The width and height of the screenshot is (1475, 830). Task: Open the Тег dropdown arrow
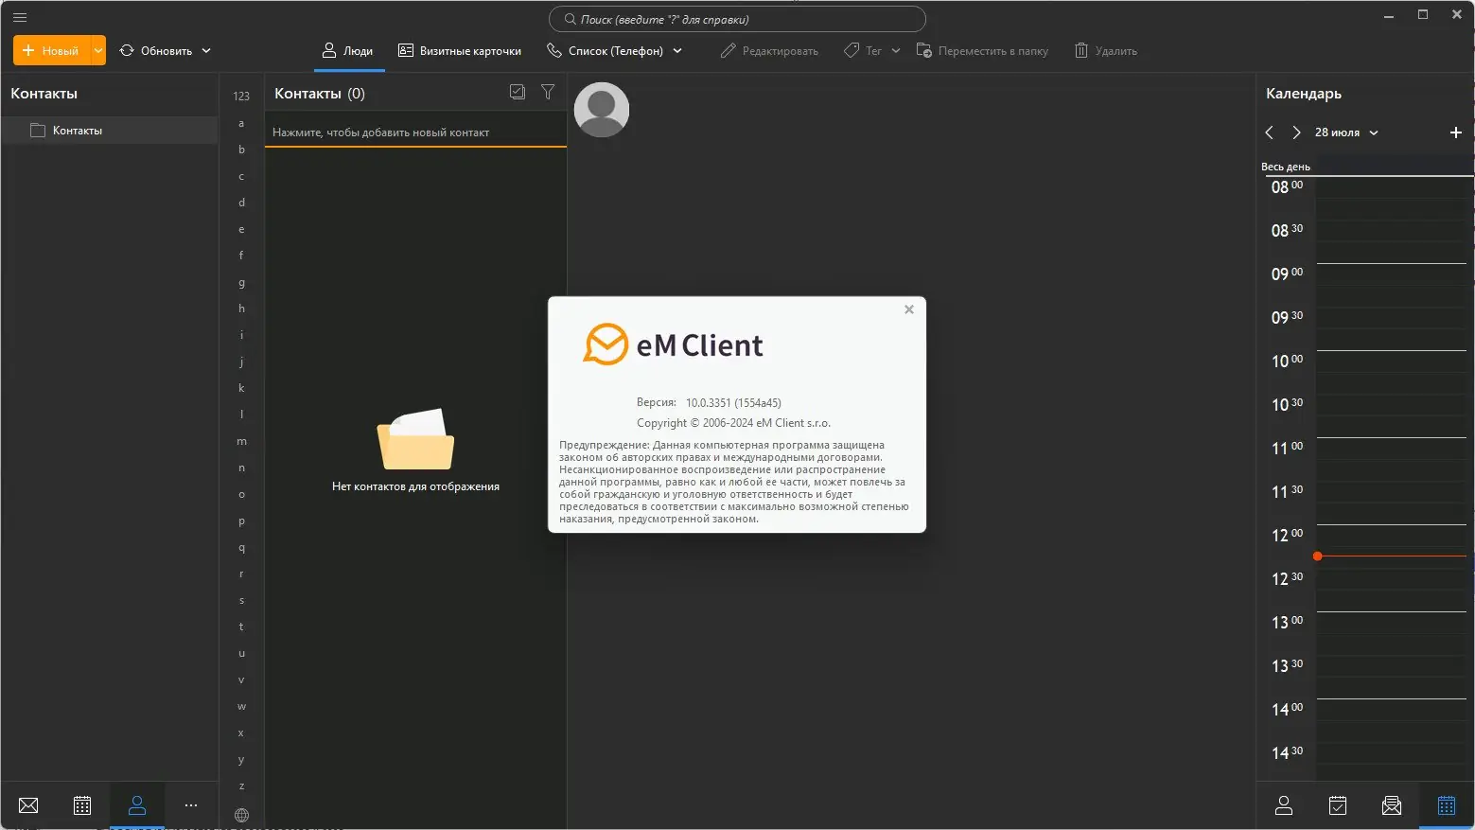point(896,51)
